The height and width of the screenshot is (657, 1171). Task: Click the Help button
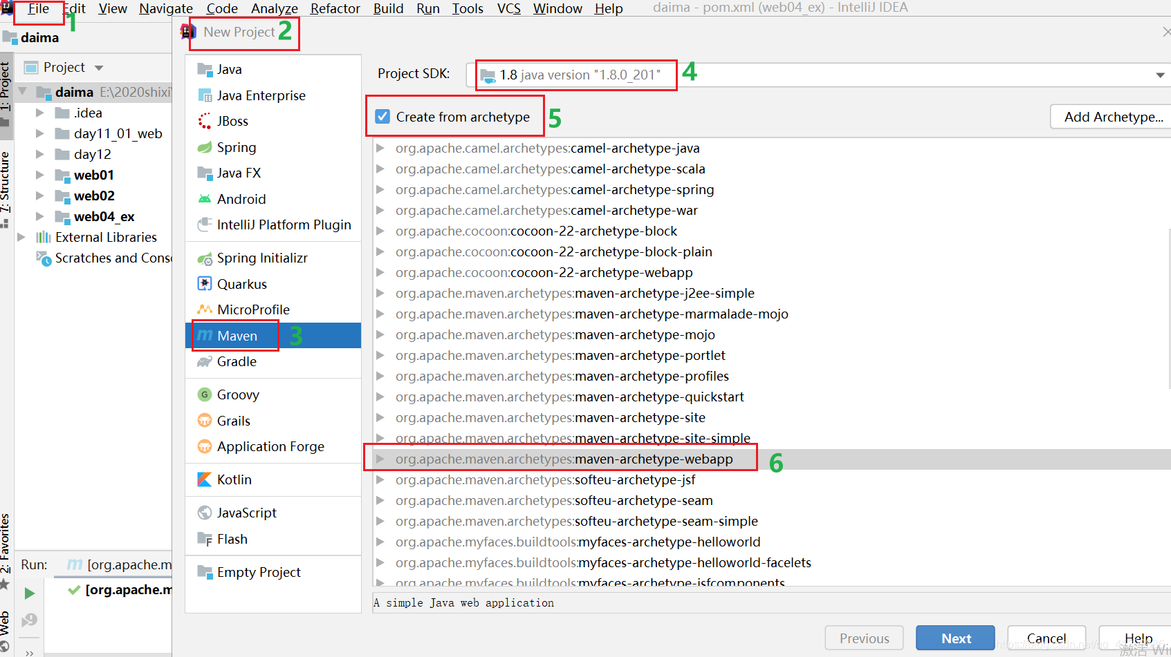pos(1136,638)
